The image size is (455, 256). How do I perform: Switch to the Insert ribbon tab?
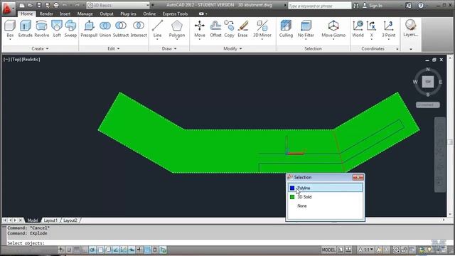point(65,14)
